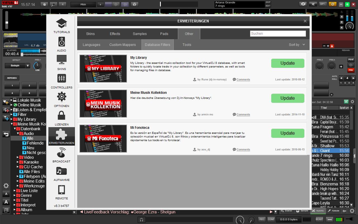Viewport: 358px width, 224px height.
Task: Open the Languages sub-tab
Action: (x=91, y=45)
